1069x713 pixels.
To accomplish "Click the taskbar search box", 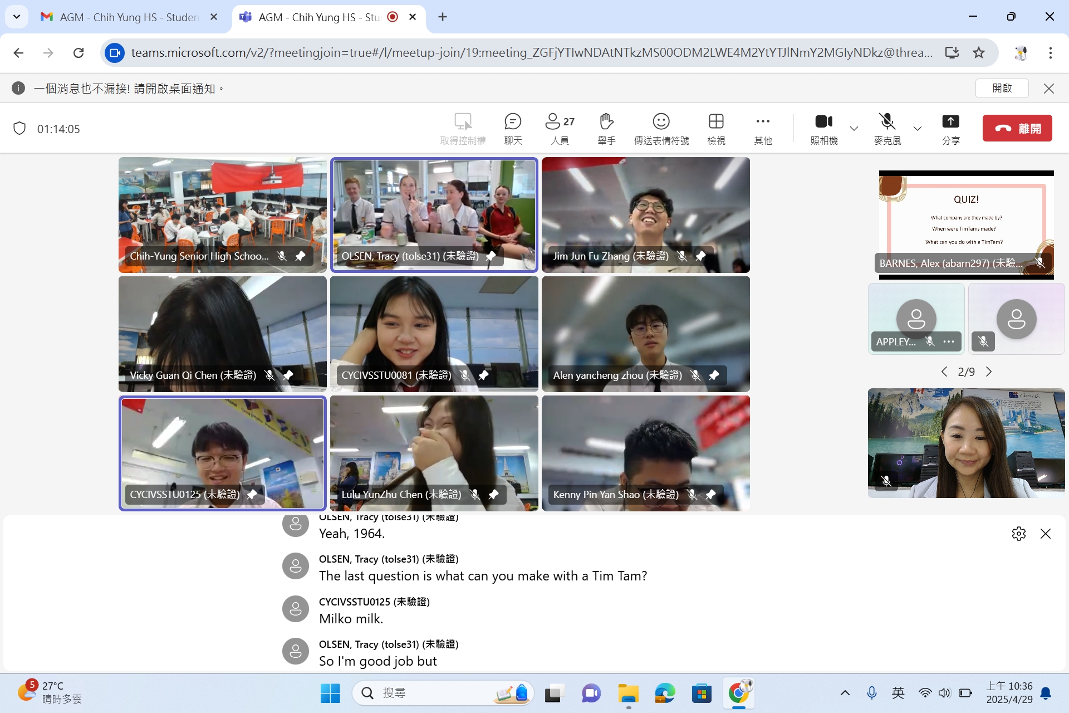I will tap(444, 693).
